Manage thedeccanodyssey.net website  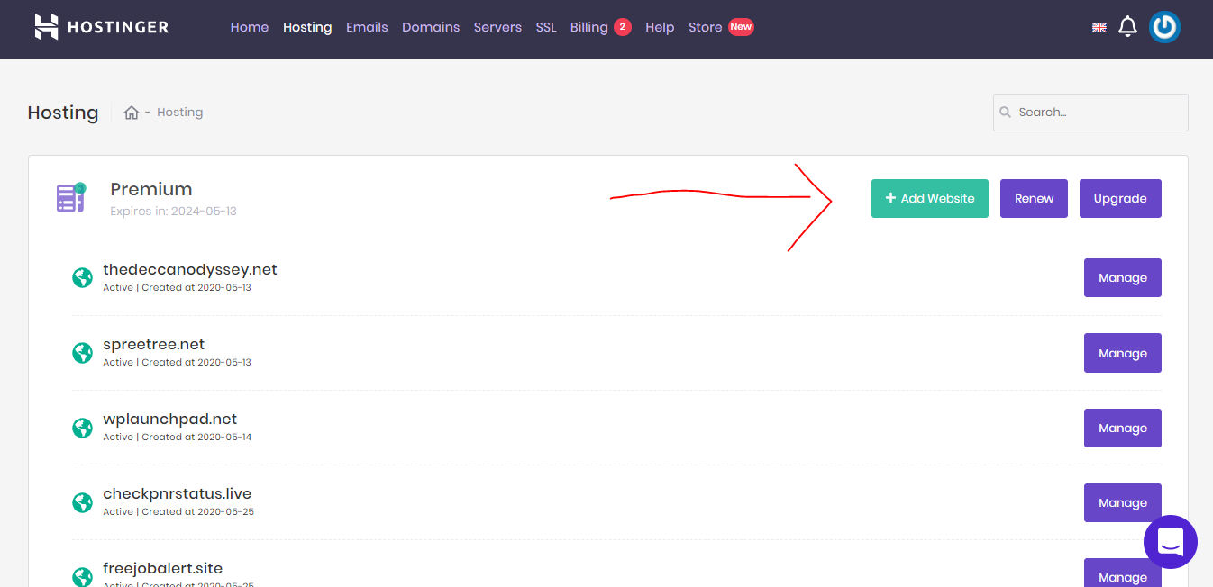(1122, 277)
